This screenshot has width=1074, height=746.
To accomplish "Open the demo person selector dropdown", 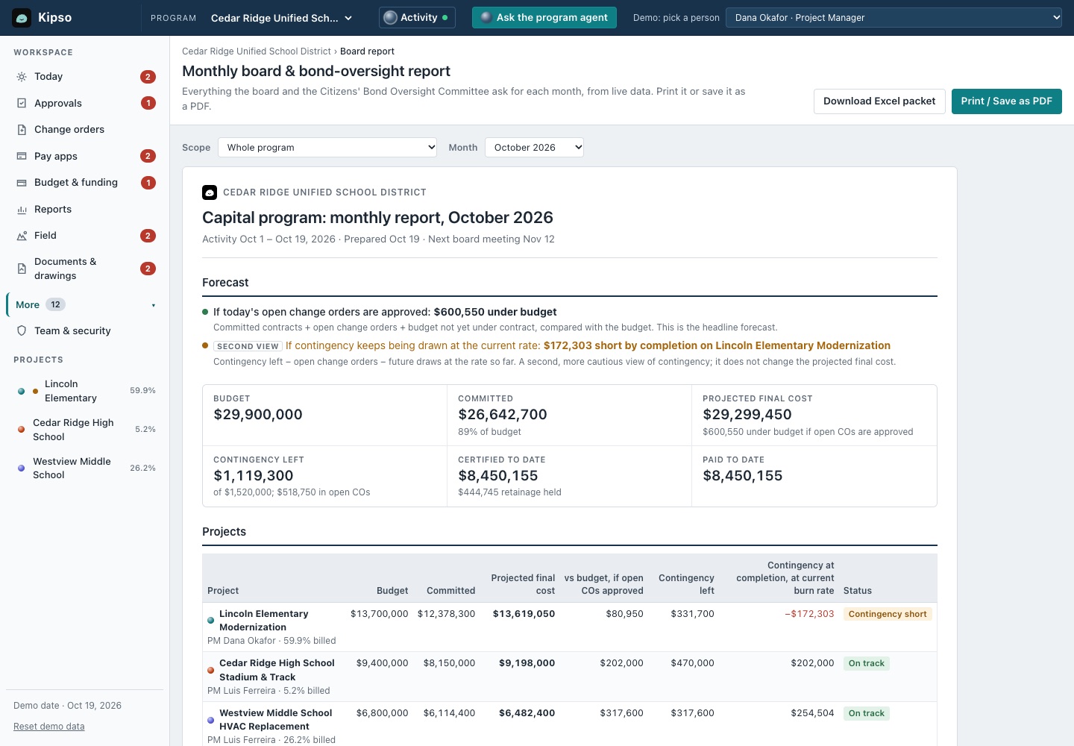I will tap(894, 18).
